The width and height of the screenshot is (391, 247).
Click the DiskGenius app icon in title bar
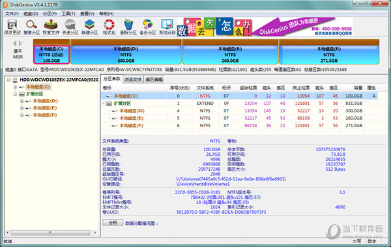[x=5, y=5]
